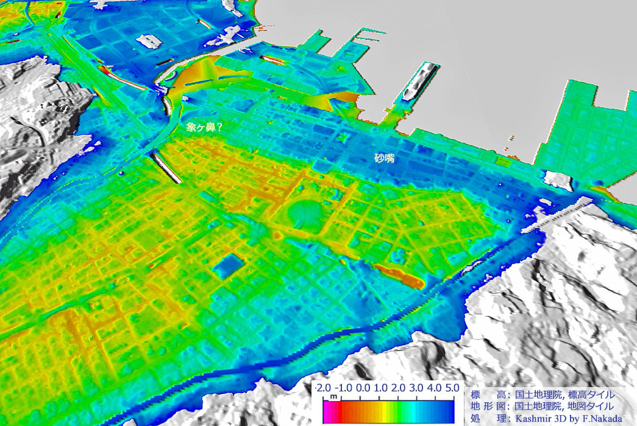Click the 象ヶ鼻? map label

(205, 128)
